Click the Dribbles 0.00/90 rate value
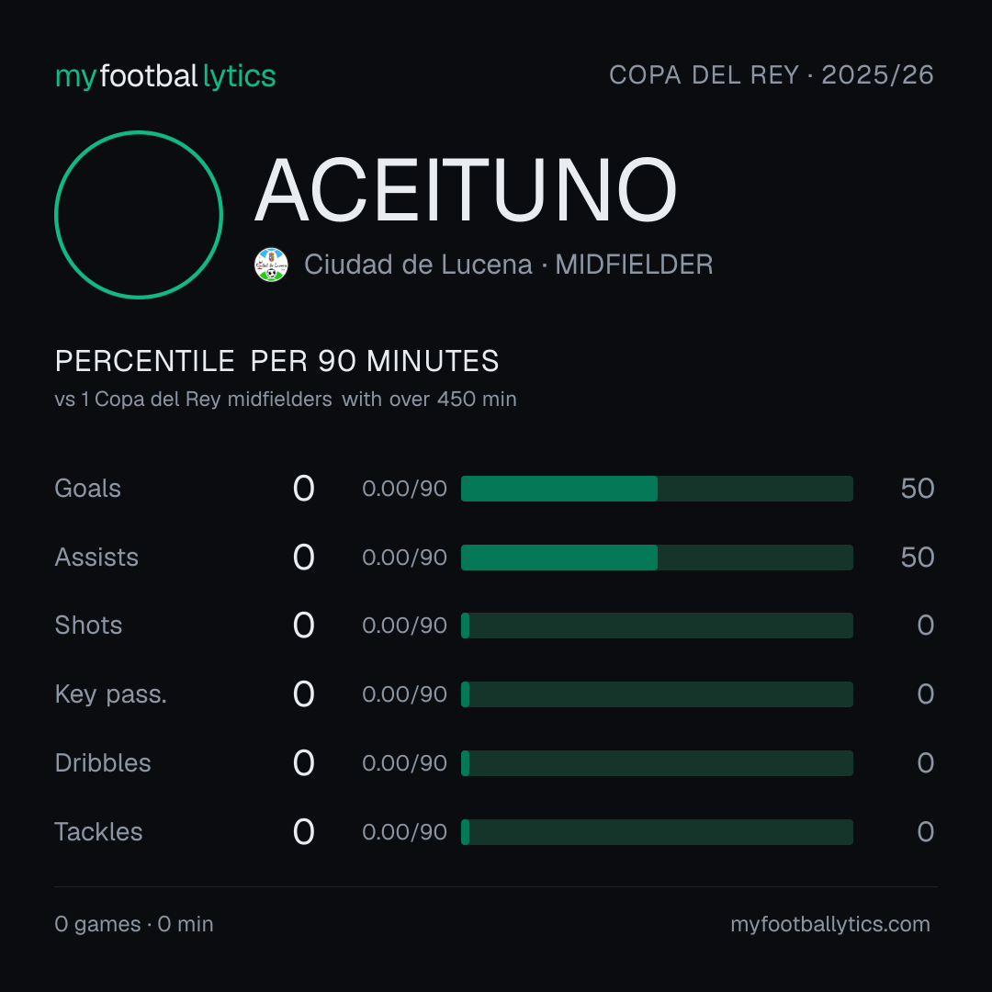Screen dimensions: 992x992 404,763
